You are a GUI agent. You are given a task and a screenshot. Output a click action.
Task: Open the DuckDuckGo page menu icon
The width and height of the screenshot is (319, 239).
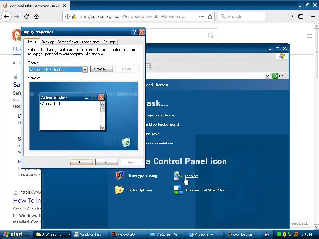pyautogui.click(x=309, y=36)
